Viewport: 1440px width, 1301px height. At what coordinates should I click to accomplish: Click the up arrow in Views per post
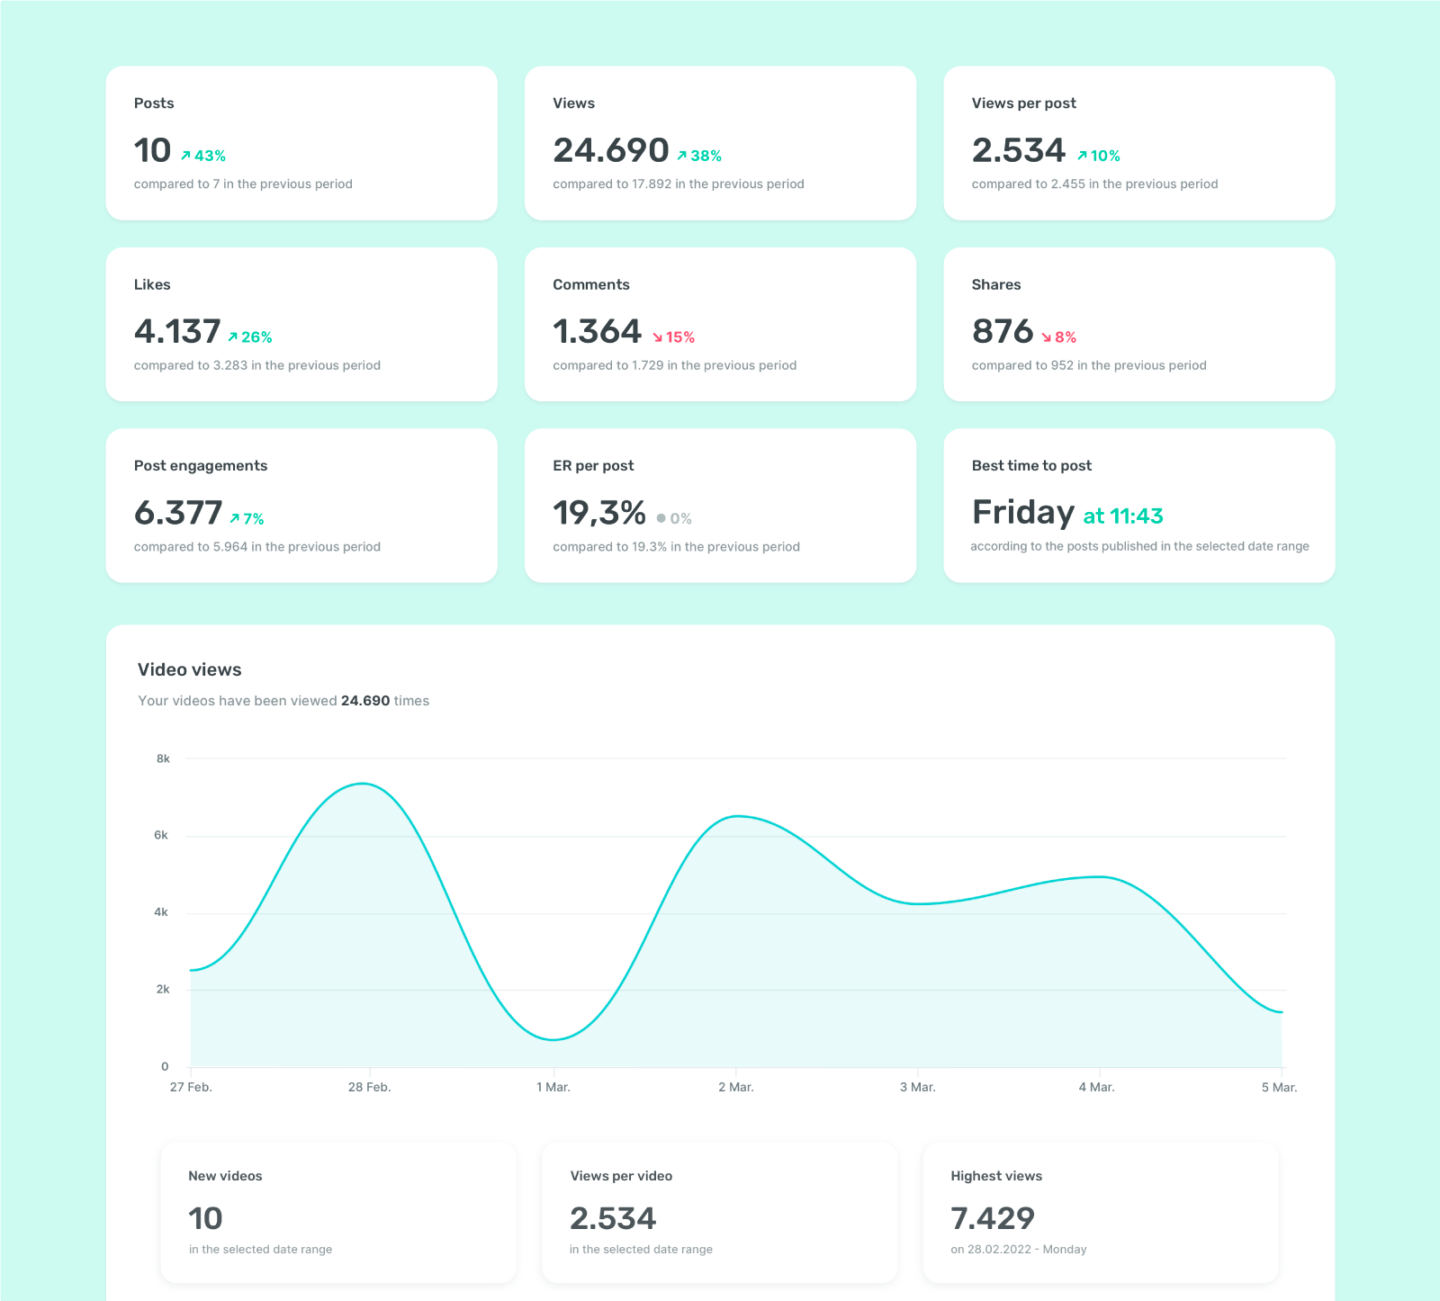[1082, 156]
